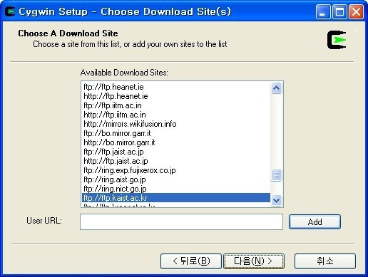Click highlighted ftp://ftp.kaist.ac.kr entry
The width and height of the screenshot is (368, 277).
coord(175,198)
